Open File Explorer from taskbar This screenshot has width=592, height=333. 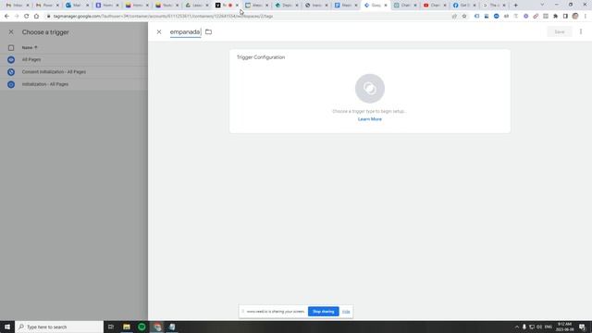pos(127,327)
